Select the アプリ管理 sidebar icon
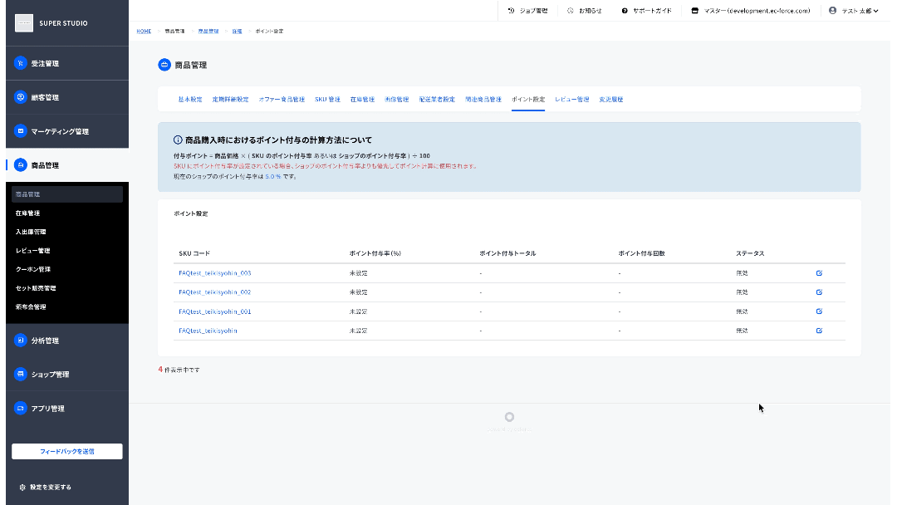The image size is (897, 505). [21, 409]
